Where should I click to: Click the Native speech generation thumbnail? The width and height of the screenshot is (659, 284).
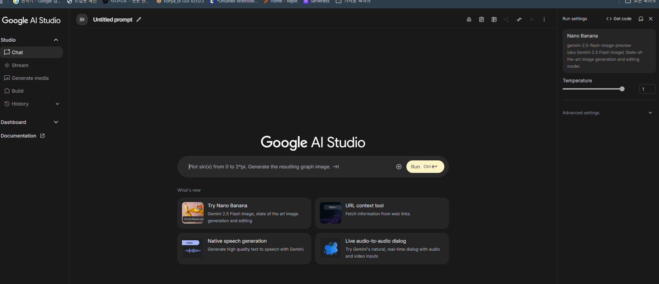(x=193, y=248)
